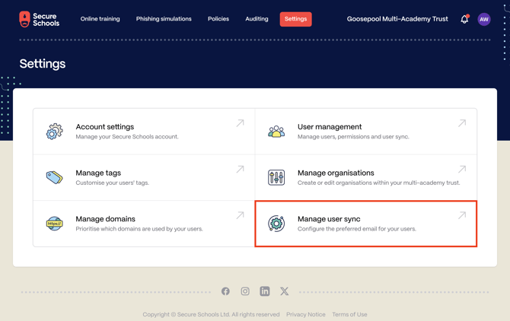This screenshot has width=510, height=321.
Task: Click the arrow on User management card
Action: coord(462,123)
